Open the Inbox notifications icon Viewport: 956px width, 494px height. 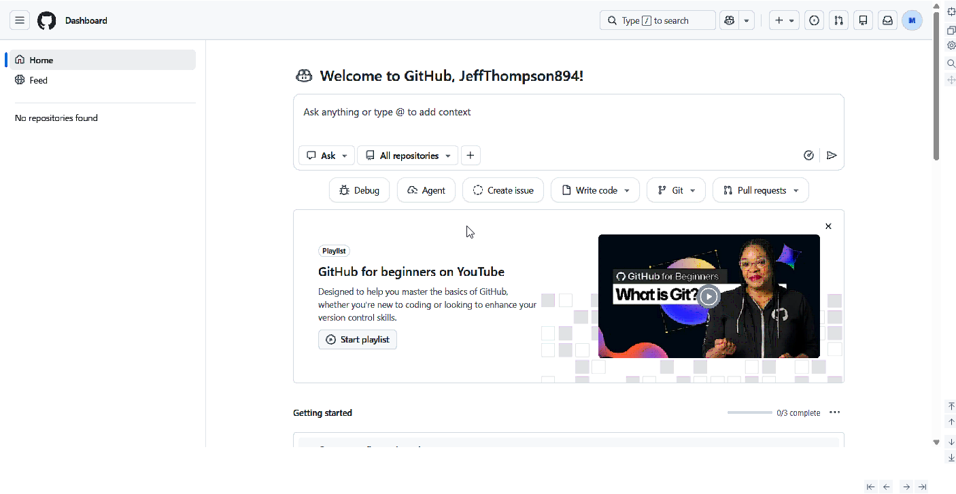pyautogui.click(x=887, y=20)
